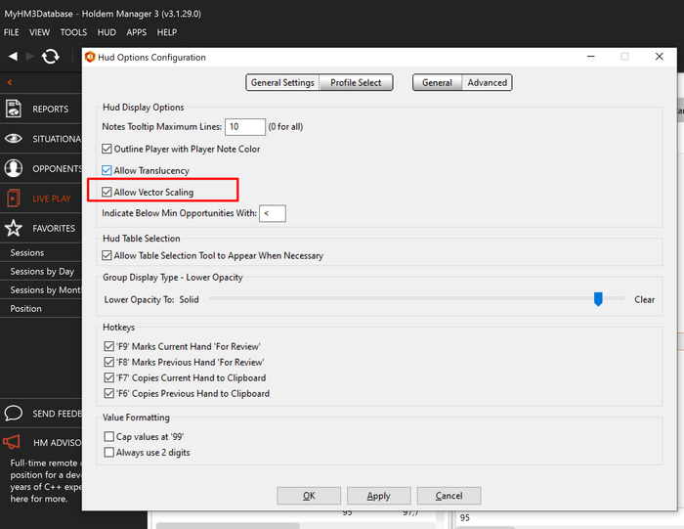The image size is (684, 529).
Task: Click the OK button
Action: (309, 496)
